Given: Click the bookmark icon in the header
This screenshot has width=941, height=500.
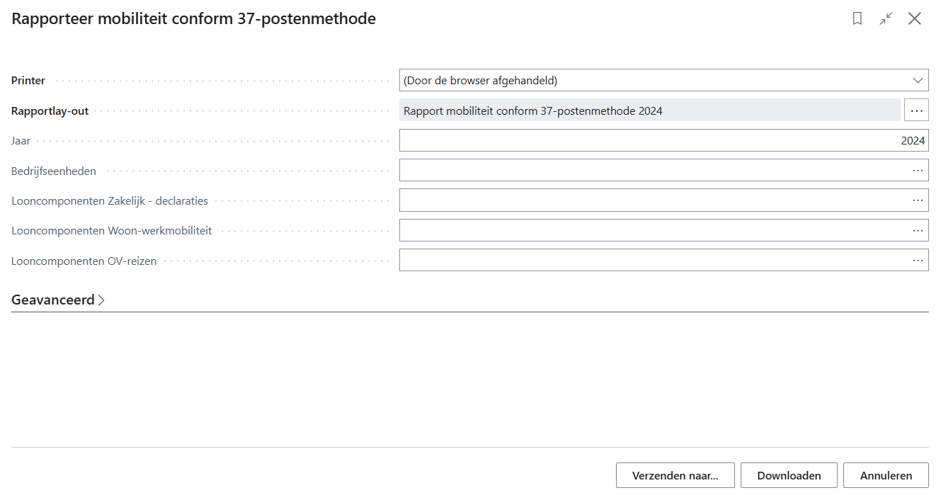Looking at the screenshot, I should [857, 19].
